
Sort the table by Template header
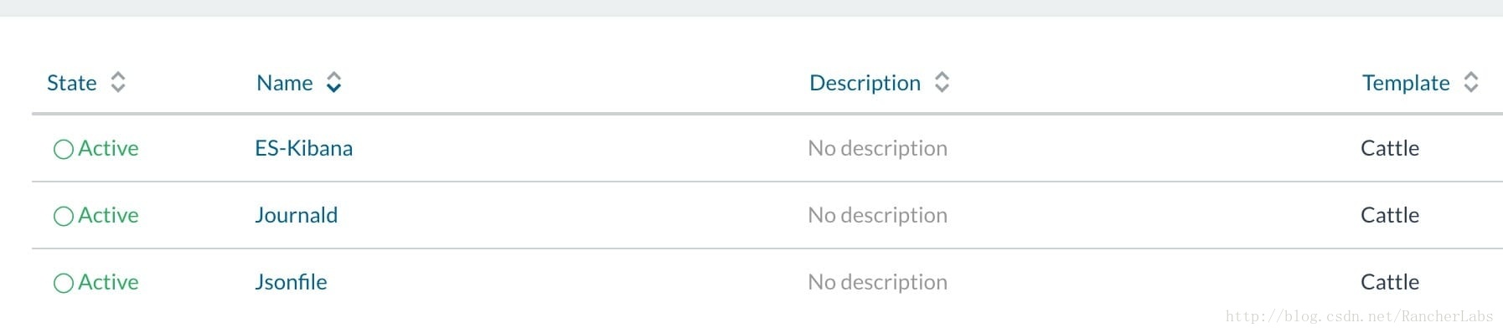(x=1406, y=83)
